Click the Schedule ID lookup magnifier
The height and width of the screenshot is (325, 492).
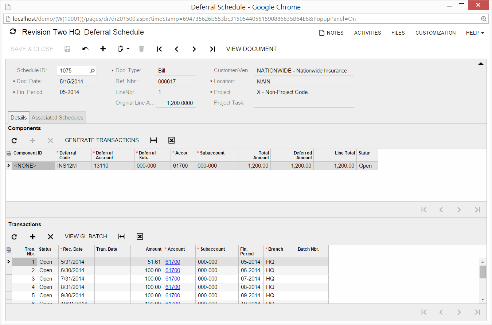(93, 71)
